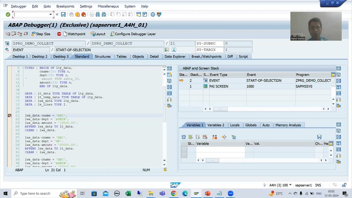Viewport: 352px width, 198px height.
Task: Expand the status bar triangle arrow
Action: (265, 185)
